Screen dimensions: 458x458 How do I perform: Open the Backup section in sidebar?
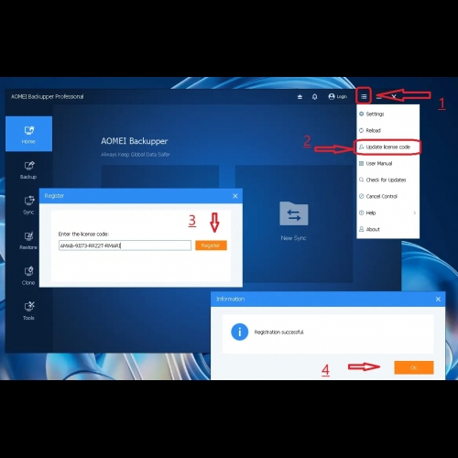coord(28,169)
